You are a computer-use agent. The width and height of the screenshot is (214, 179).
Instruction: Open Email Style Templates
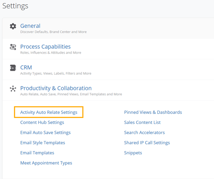coord(42,143)
